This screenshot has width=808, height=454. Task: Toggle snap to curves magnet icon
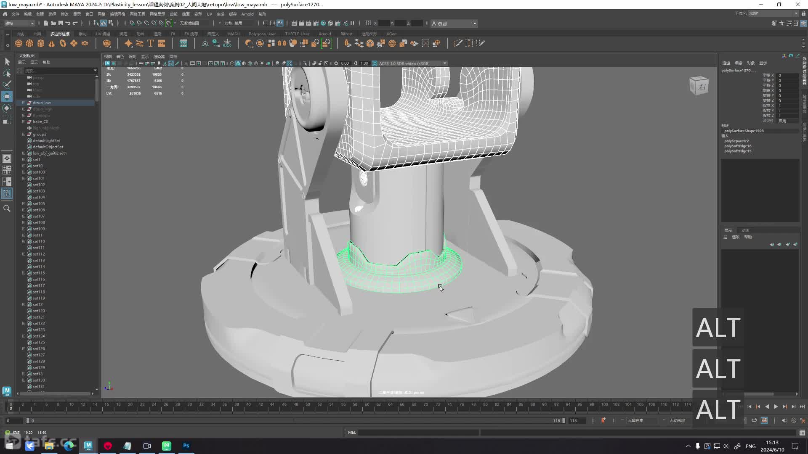tap(139, 23)
